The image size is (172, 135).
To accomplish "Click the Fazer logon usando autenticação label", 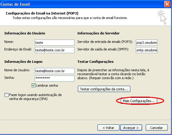I will [x=35, y=97].
